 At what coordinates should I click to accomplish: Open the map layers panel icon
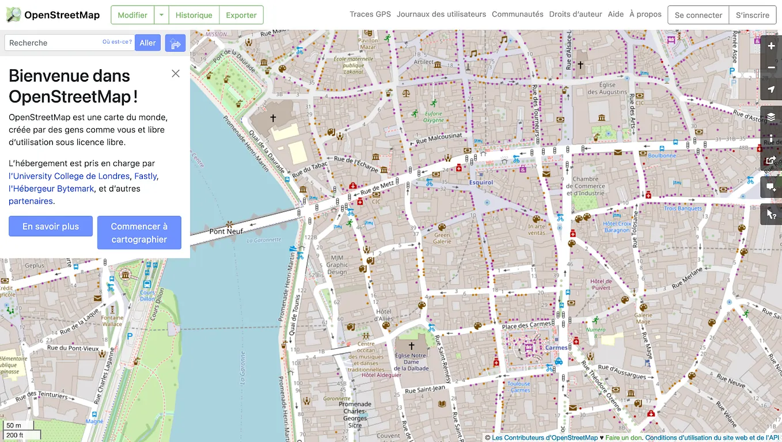coord(770,116)
